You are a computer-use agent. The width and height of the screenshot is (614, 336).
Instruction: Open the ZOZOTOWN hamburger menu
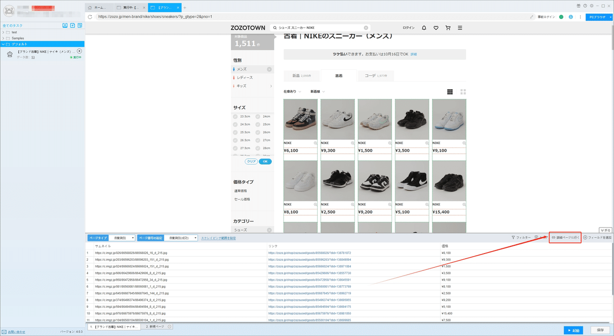coord(459,28)
